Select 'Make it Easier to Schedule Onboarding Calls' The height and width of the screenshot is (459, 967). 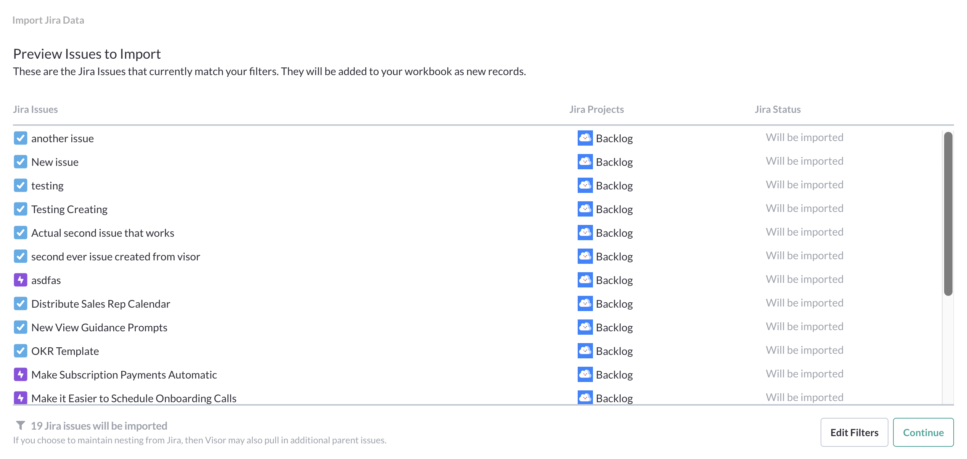pyautogui.click(x=134, y=398)
